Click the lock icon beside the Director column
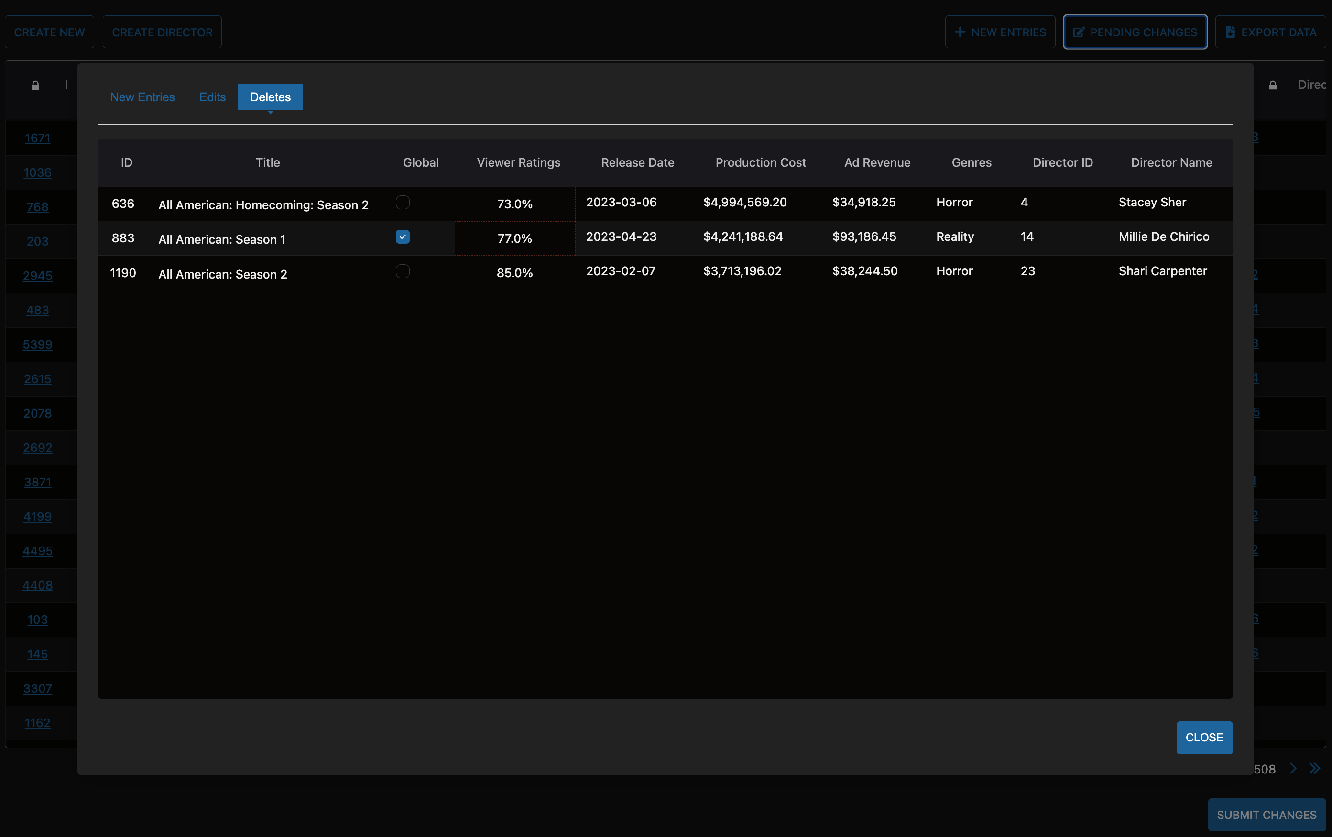 [x=1272, y=85]
